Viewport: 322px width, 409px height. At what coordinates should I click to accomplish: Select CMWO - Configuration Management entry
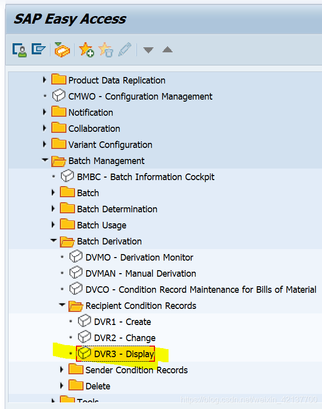140,97
